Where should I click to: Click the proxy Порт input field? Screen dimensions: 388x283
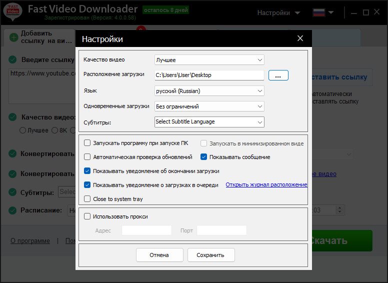(221, 230)
